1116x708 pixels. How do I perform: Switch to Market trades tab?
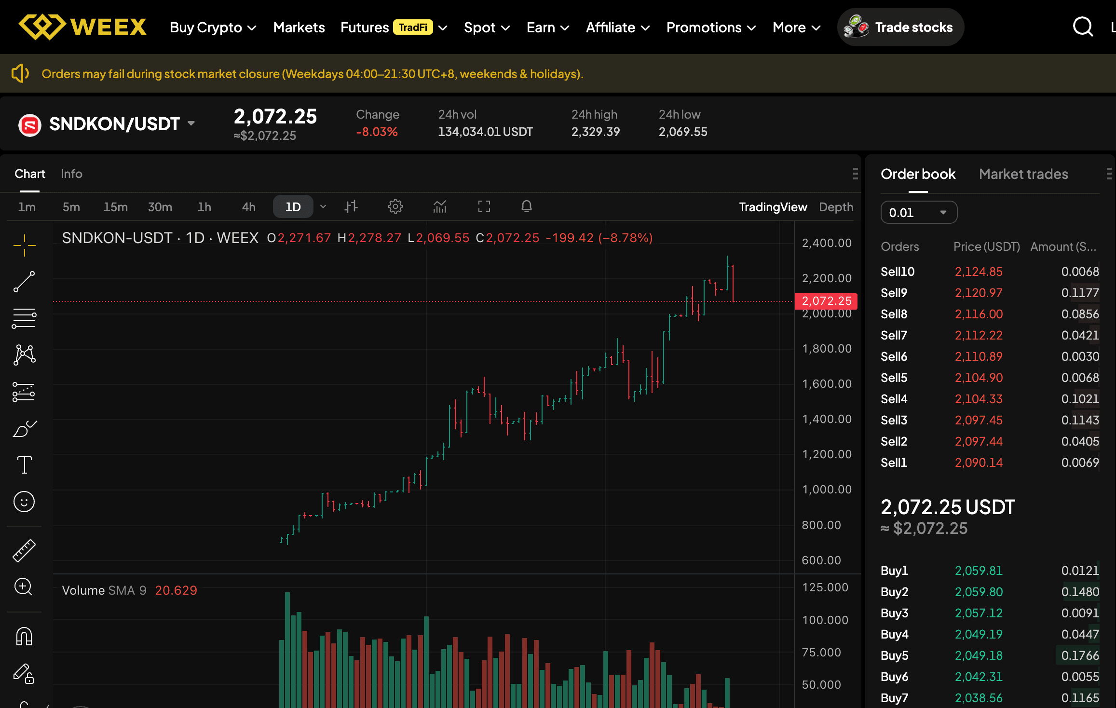pyautogui.click(x=1023, y=174)
